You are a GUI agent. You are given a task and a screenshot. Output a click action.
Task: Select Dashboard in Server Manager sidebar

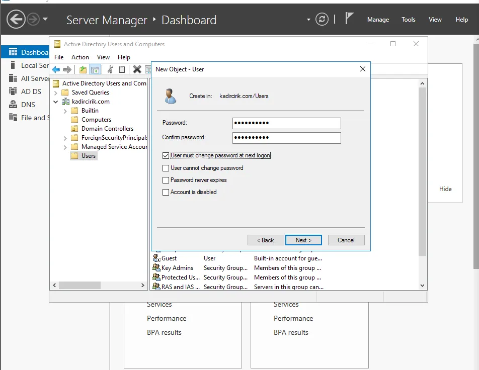click(25, 52)
